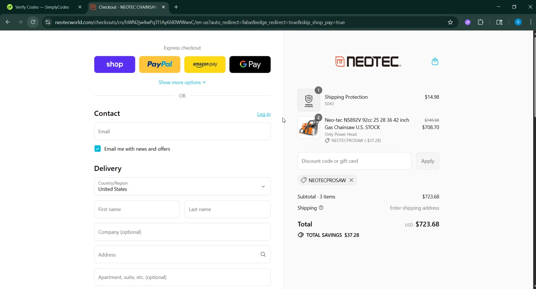Open the shopping bag cart icon
The image size is (536, 289).
click(x=435, y=62)
